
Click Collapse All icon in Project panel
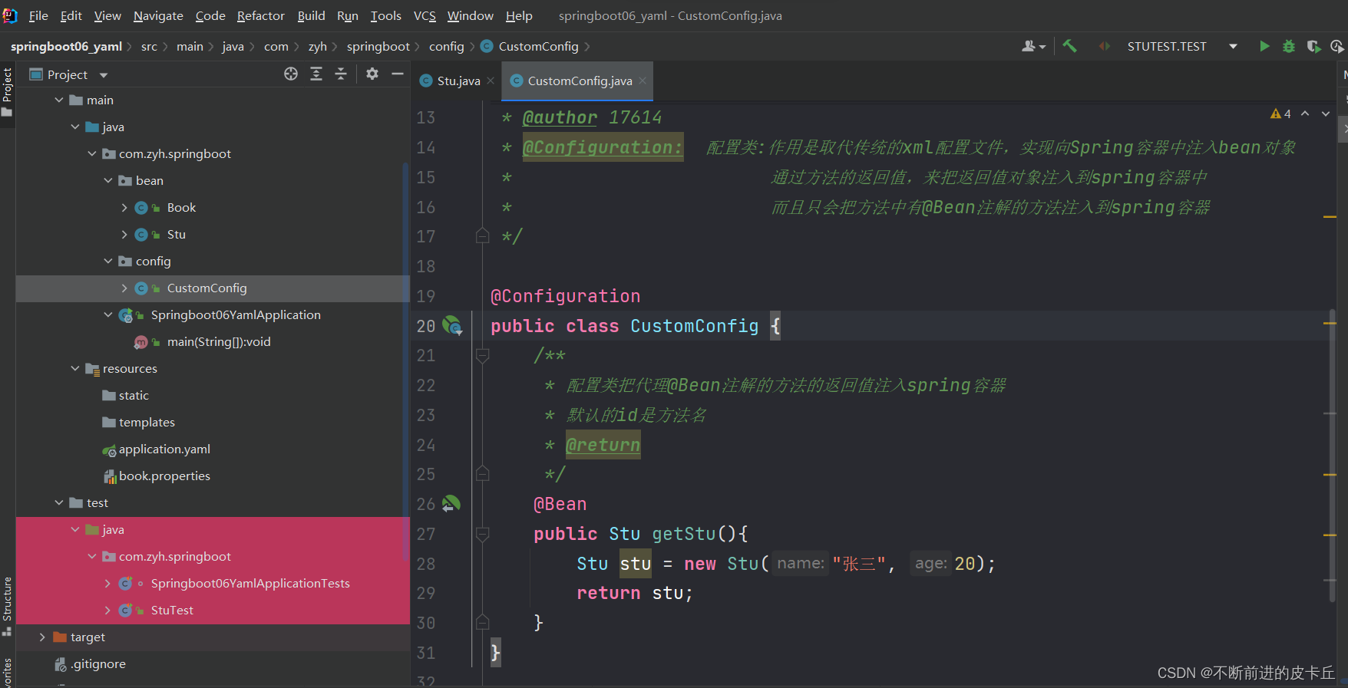(341, 74)
